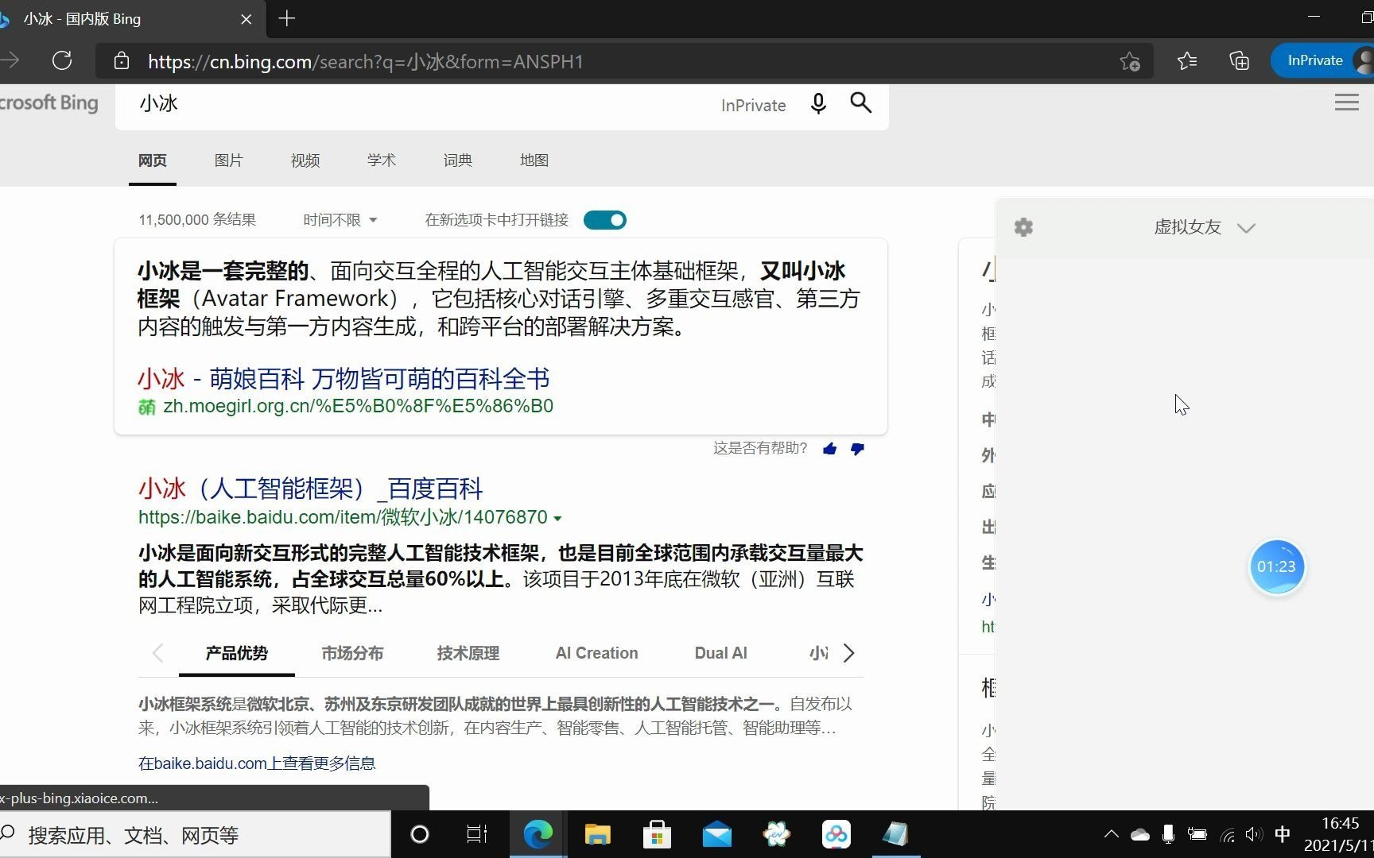Open the Favorites list icon
This screenshot has height=858, width=1374.
[x=1187, y=61]
